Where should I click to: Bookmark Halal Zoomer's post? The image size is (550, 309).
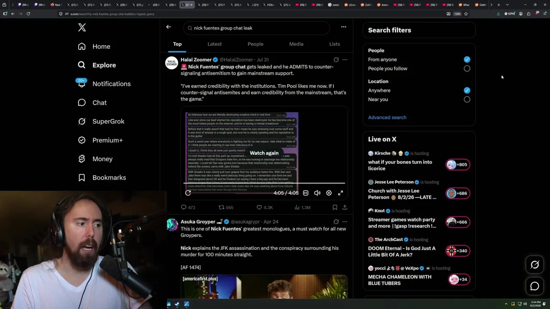(x=335, y=207)
